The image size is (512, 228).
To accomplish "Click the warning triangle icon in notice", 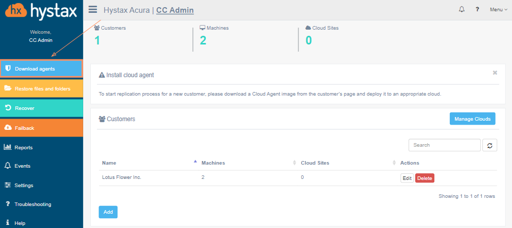I will click(102, 75).
